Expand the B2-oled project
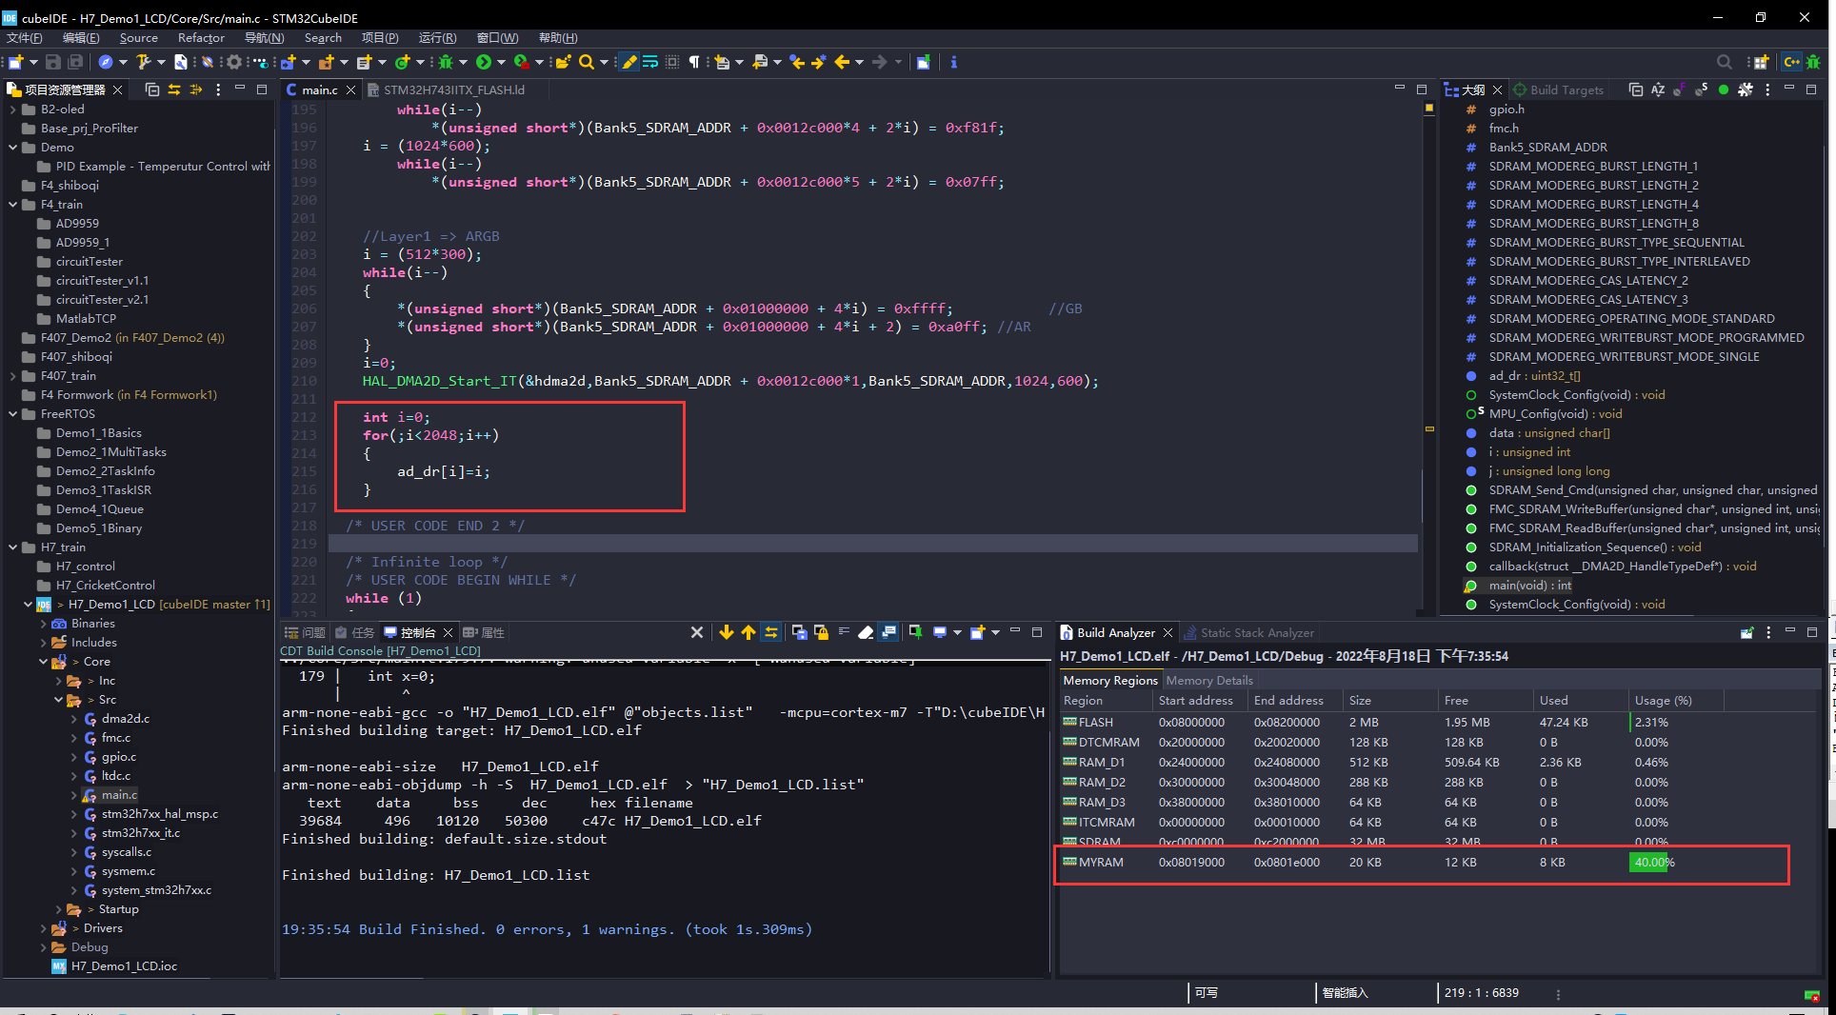Viewport: 1836px width, 1015px height. (12, 109)
